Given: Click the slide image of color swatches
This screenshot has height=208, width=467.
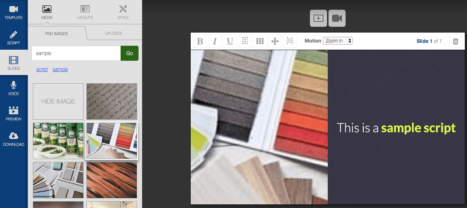Looking at the screenshot, I should pyautogui.click(x=259, y=127).
